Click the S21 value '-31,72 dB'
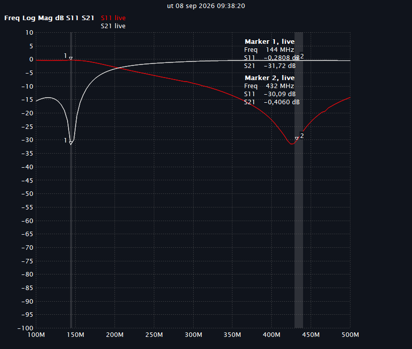 point(280,66)
